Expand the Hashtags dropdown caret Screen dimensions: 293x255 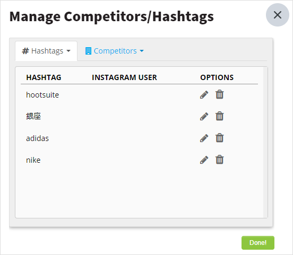click(68, 51)
